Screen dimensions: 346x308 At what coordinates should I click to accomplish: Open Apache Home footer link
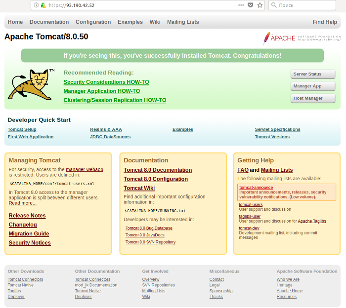290,291
